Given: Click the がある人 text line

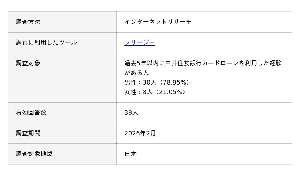Looking at the screenshot, I should (x=136, y=73).
